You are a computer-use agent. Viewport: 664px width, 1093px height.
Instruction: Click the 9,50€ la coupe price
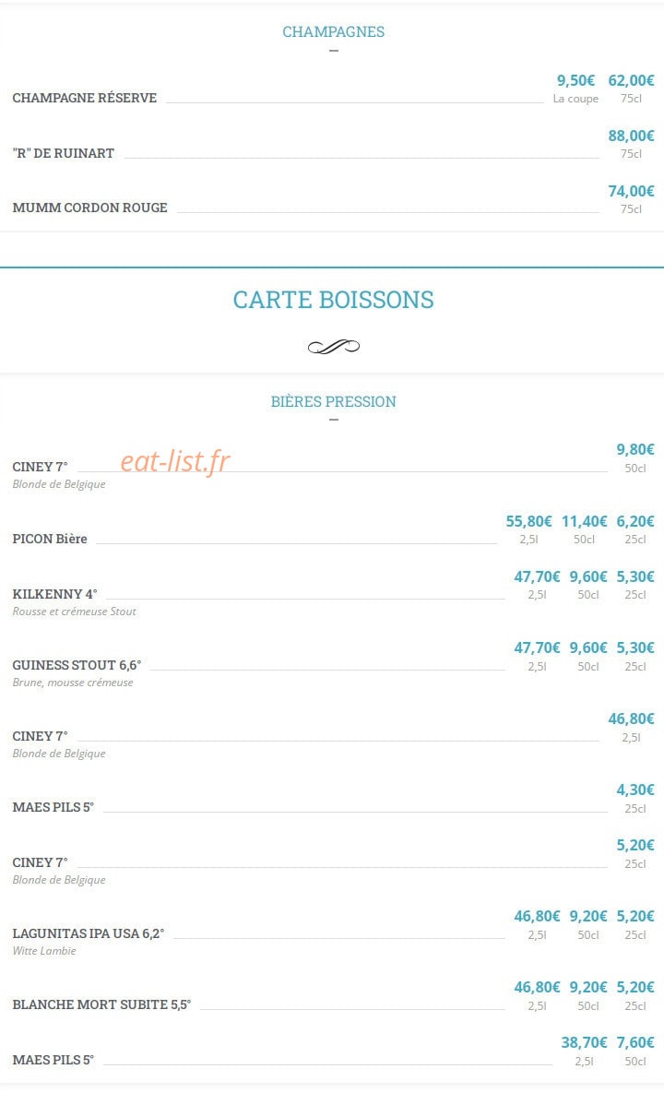pyautogui.click(x=575, y=81)
